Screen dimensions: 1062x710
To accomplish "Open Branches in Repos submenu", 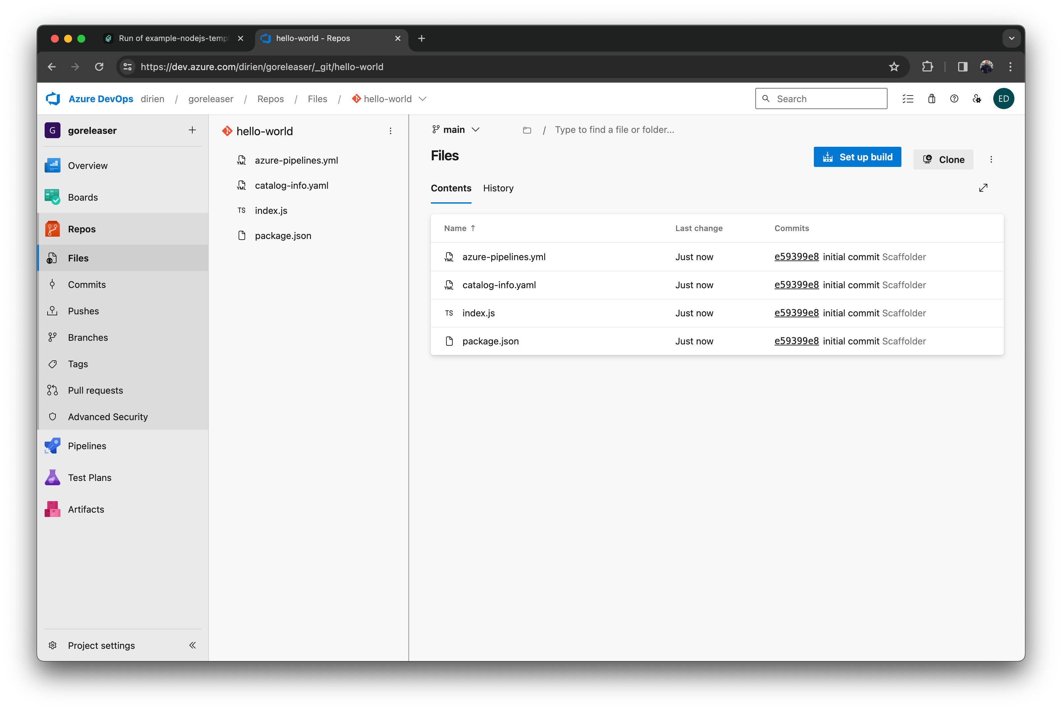I will click(88, 337).
